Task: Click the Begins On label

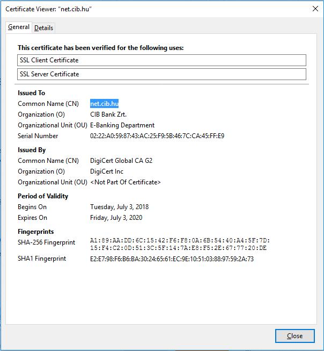Action: [32, 207]
